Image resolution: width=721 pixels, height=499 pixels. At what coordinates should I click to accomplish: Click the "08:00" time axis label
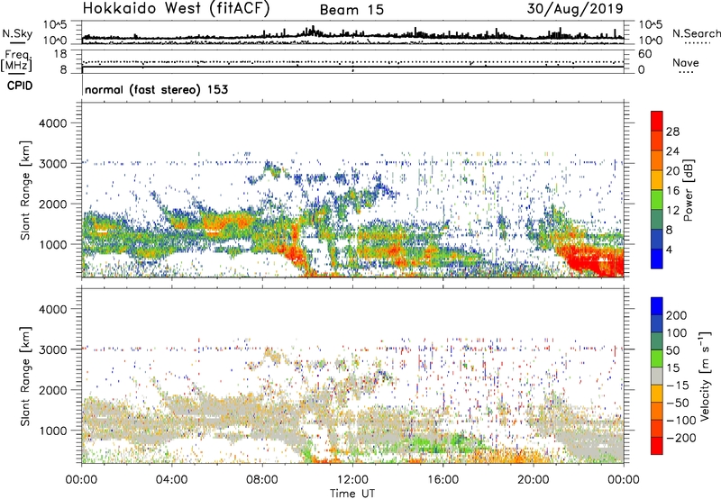point(262,480)
